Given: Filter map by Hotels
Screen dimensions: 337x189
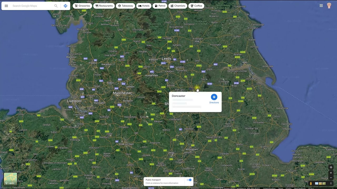Looking at the screenshot, I should coord(144,6).
